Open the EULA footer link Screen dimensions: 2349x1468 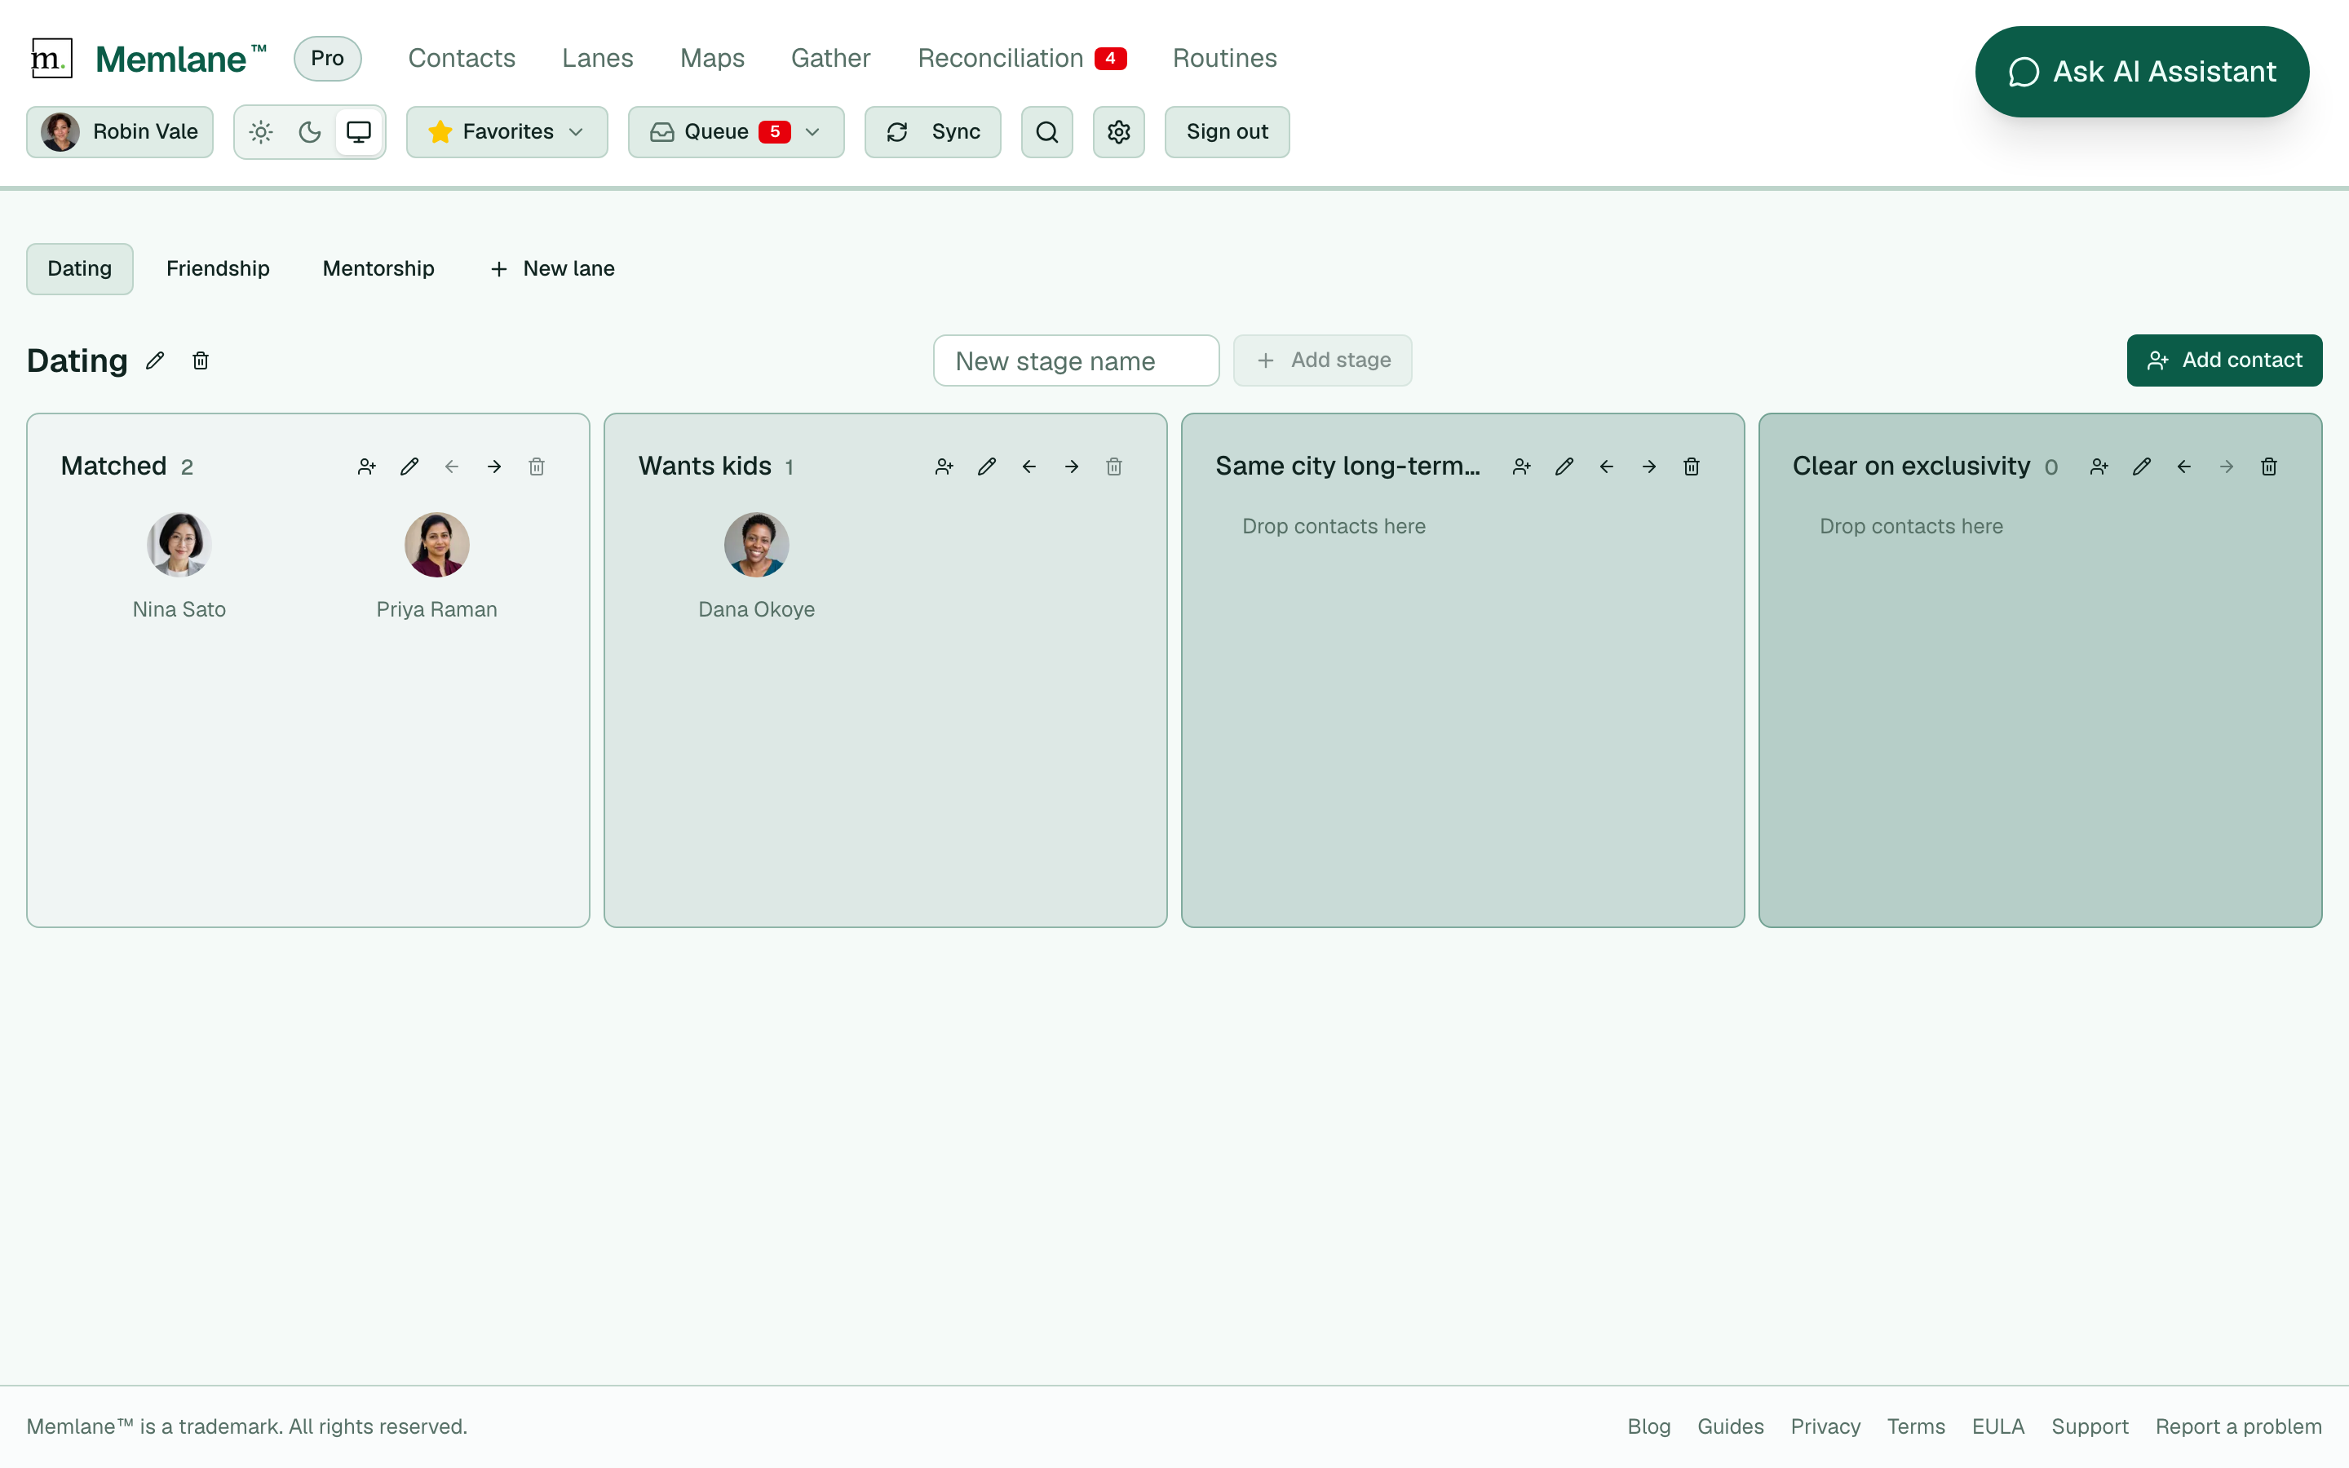point(1998,1426)
